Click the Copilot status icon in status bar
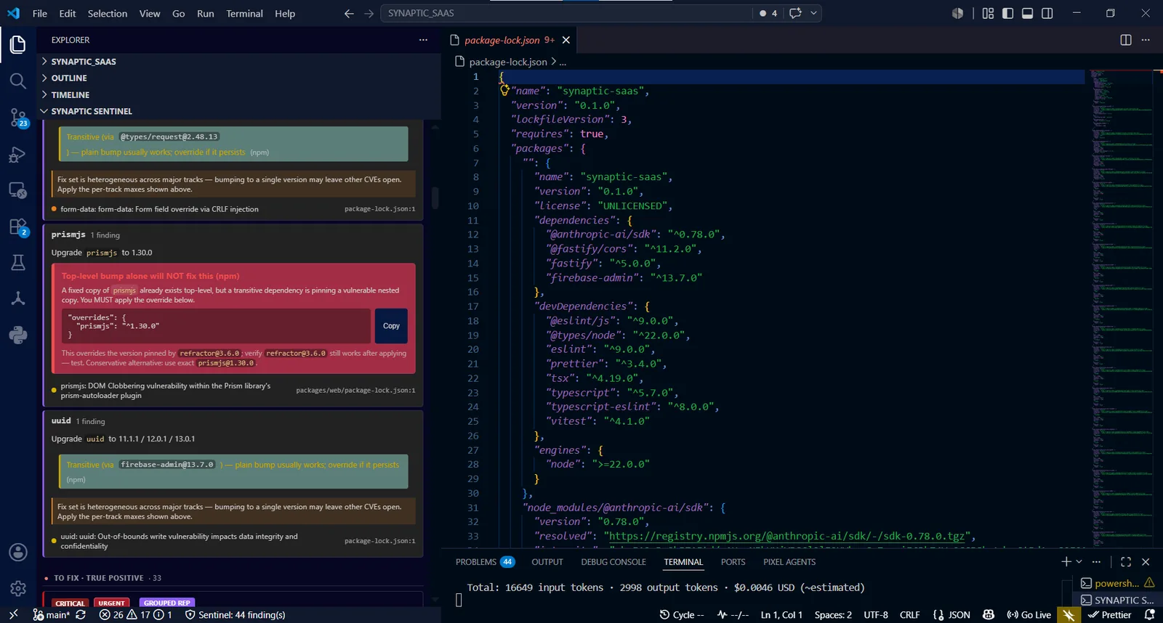The width and height of the screenshot is (1163, 623). (x=989, y=614)
